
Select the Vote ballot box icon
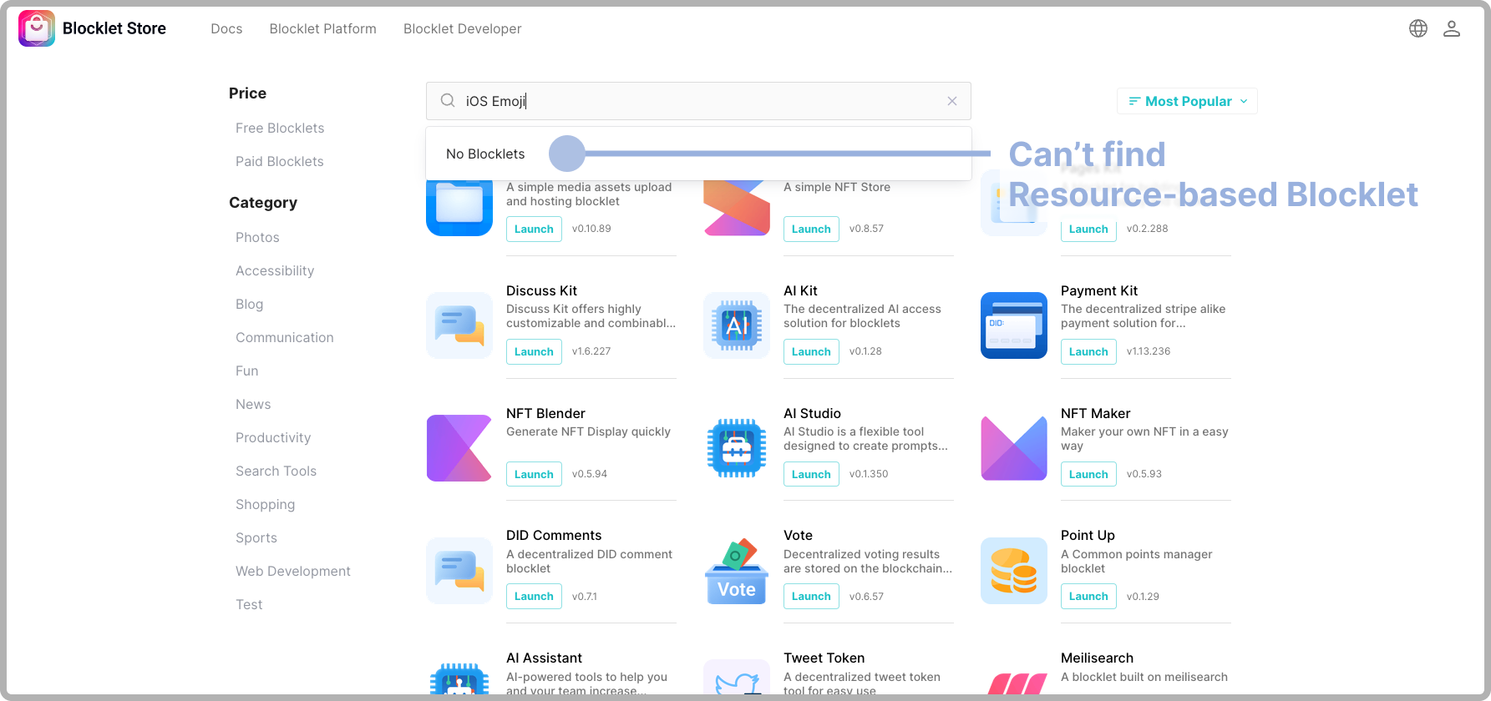click(x=736, y=571)
